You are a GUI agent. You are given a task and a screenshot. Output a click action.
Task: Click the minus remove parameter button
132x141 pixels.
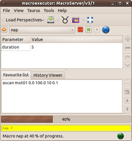click(128, 48)
